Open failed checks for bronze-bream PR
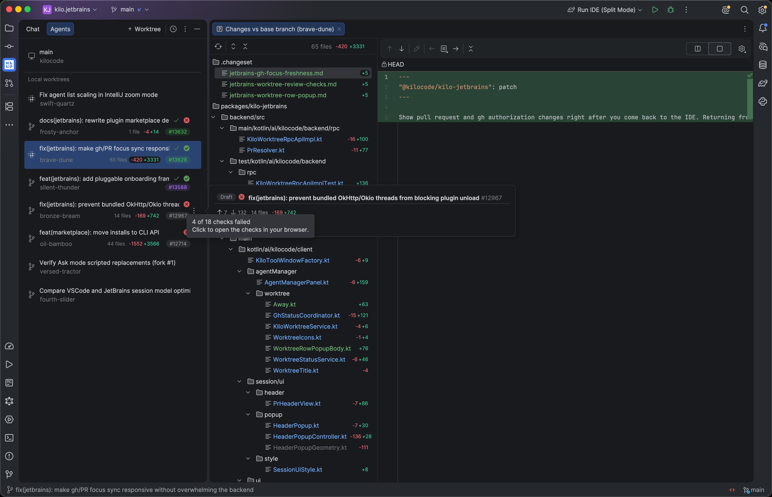 (186, 204)
